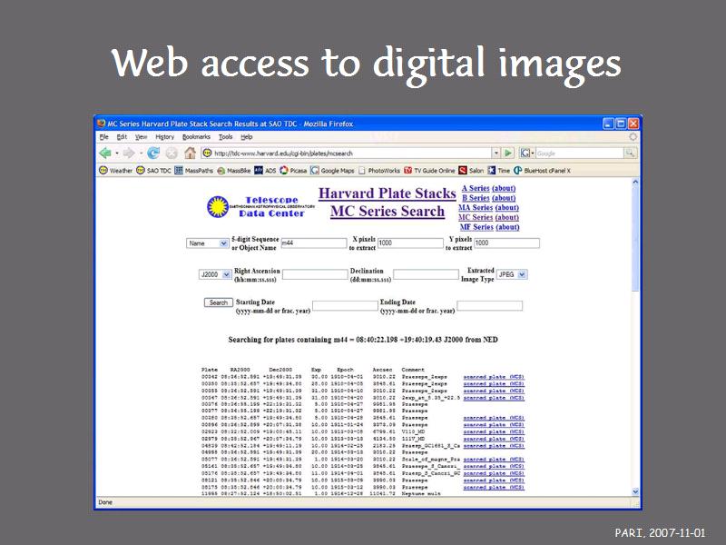
Task: Open the Picasa bookmark
Action: (x=293, y=171)
